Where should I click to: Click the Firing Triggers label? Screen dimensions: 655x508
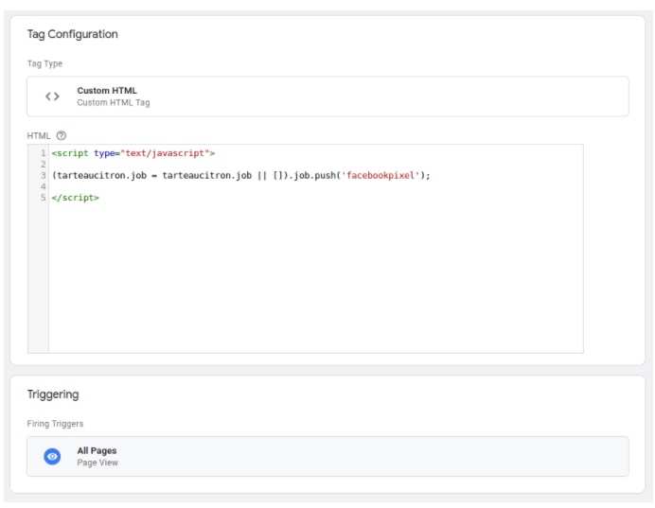tap(55, 424)
